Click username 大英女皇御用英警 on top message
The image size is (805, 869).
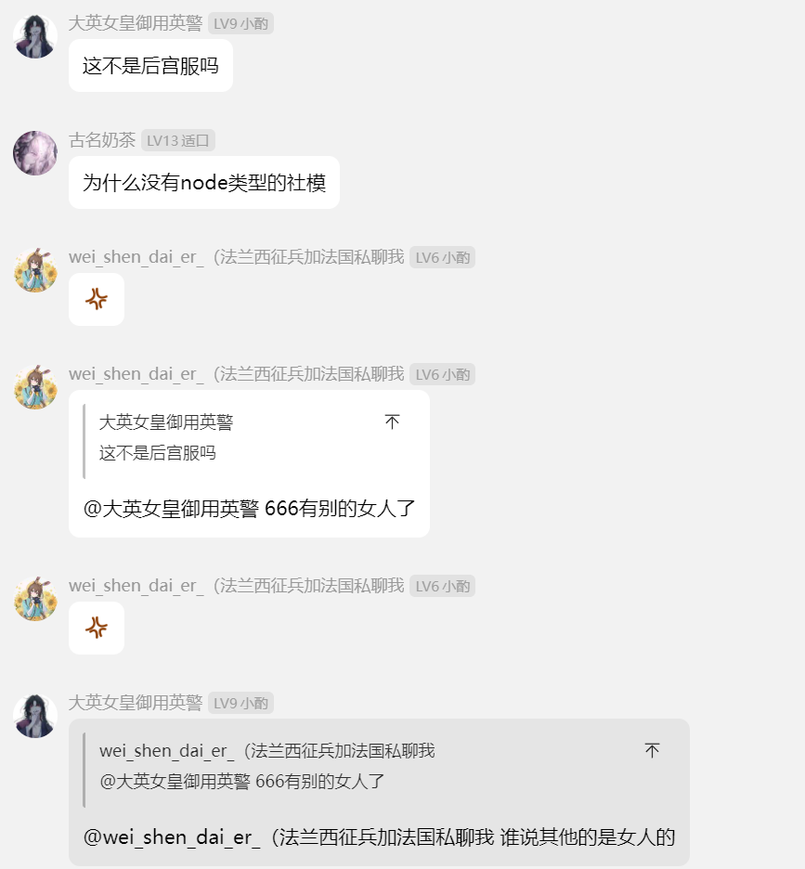tap(136, 23)
